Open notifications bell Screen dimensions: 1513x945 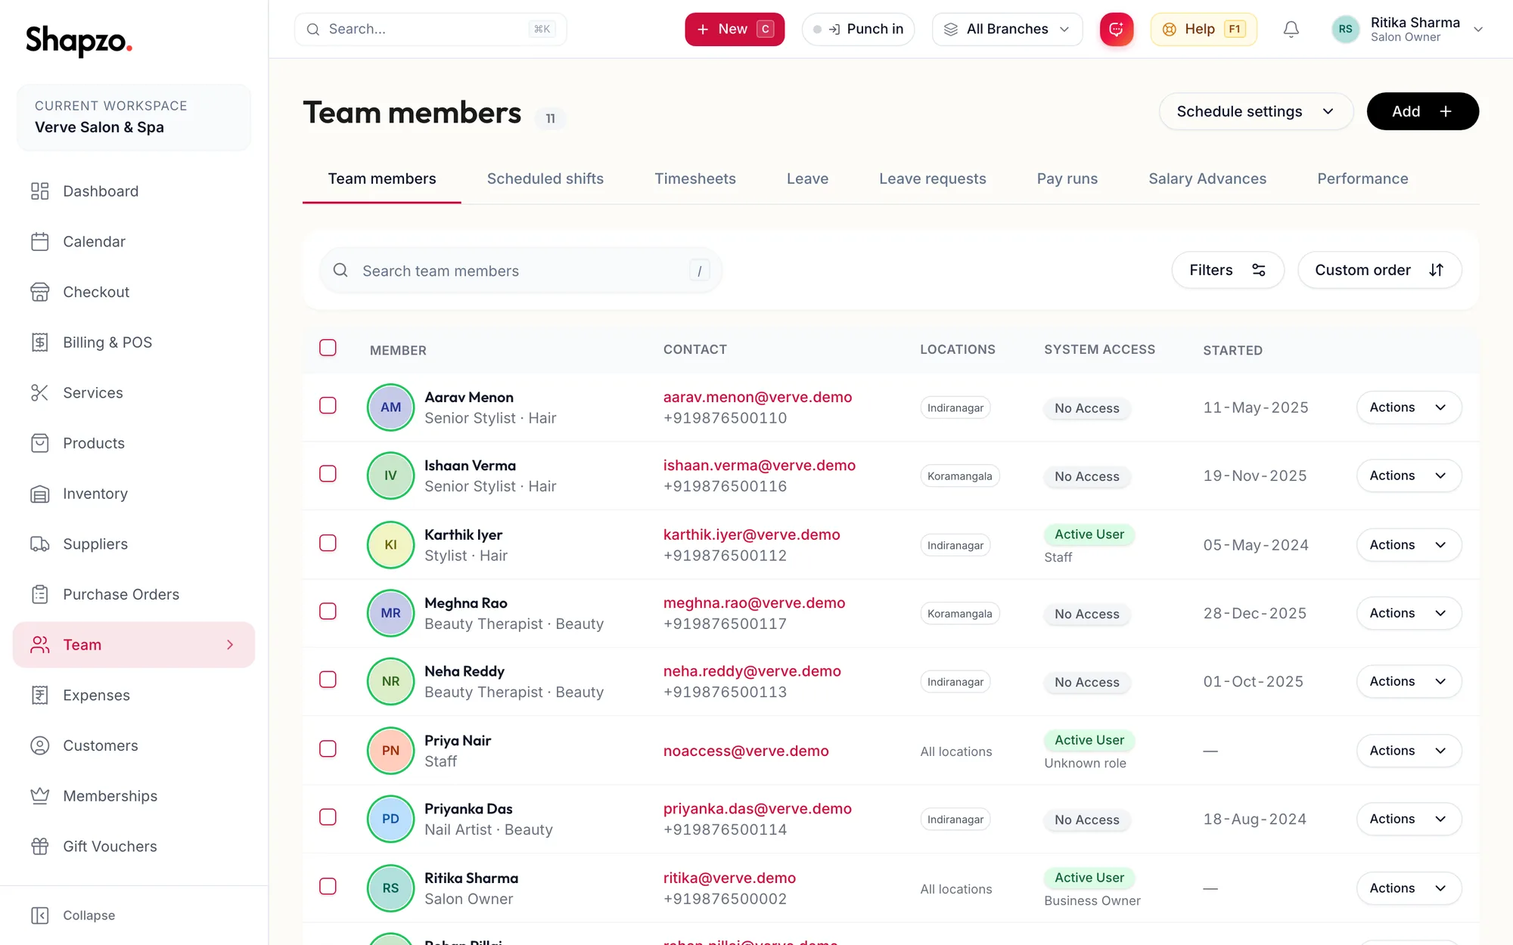[x=1291, y=29]
